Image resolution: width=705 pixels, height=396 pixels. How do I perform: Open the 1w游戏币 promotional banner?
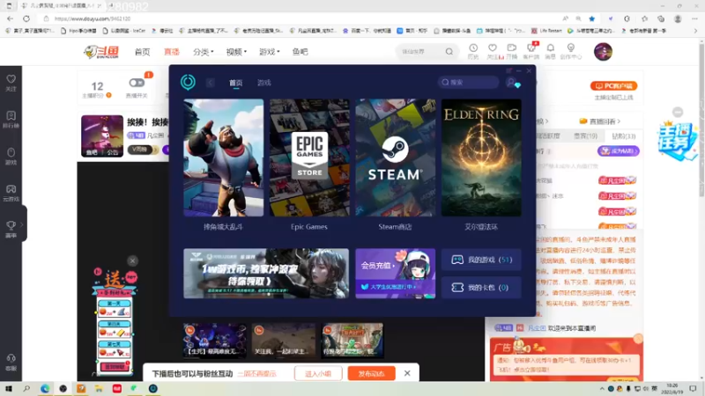pos(266,274)
